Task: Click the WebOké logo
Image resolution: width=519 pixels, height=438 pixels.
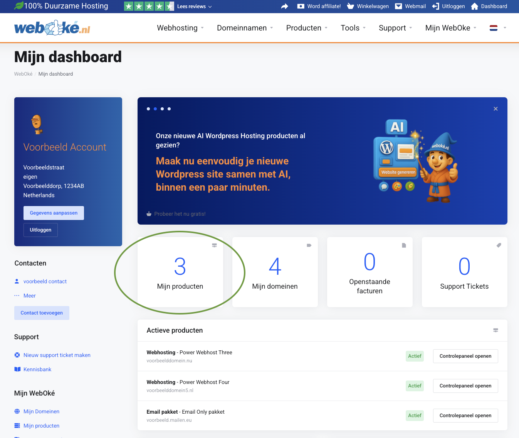Action: [x=52, y=28]
